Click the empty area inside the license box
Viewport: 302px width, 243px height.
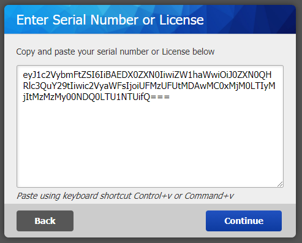(150, 143)
